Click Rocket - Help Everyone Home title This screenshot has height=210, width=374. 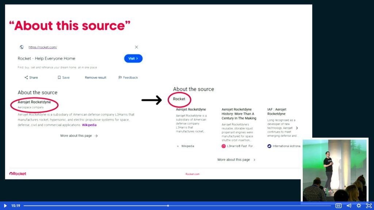click(x=46, y=59)
